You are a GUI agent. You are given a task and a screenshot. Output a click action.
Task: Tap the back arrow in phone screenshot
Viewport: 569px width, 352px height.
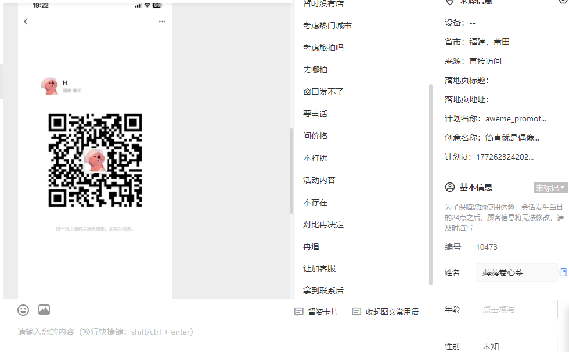tap(26, 21)
